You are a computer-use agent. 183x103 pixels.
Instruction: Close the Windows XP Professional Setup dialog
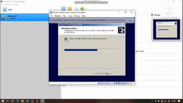pyautogui.click(x=124, y=25)
